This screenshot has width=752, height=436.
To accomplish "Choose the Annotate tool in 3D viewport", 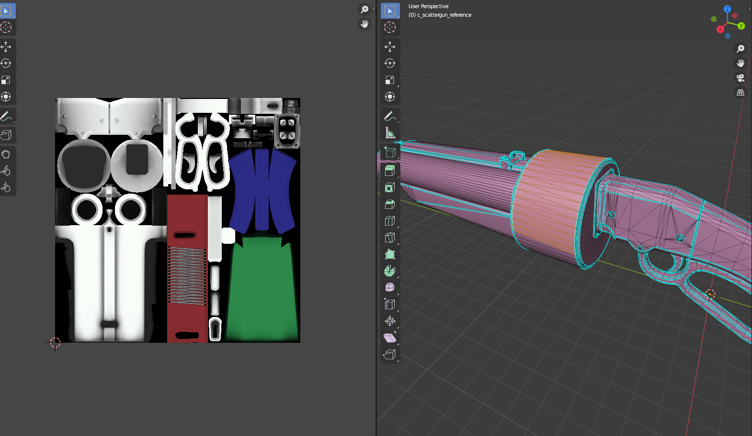I will 390,116.
